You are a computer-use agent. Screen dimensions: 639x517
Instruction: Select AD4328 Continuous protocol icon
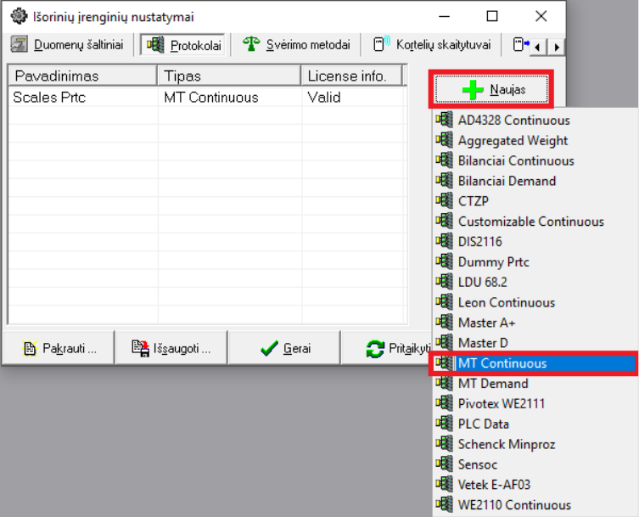pos(444,120)
